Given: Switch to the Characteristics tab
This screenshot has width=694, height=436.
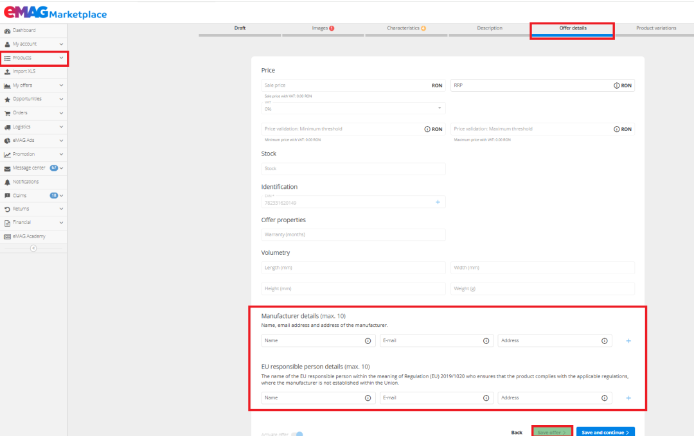Looking at the screenshot, I should (x=406, y=29).
